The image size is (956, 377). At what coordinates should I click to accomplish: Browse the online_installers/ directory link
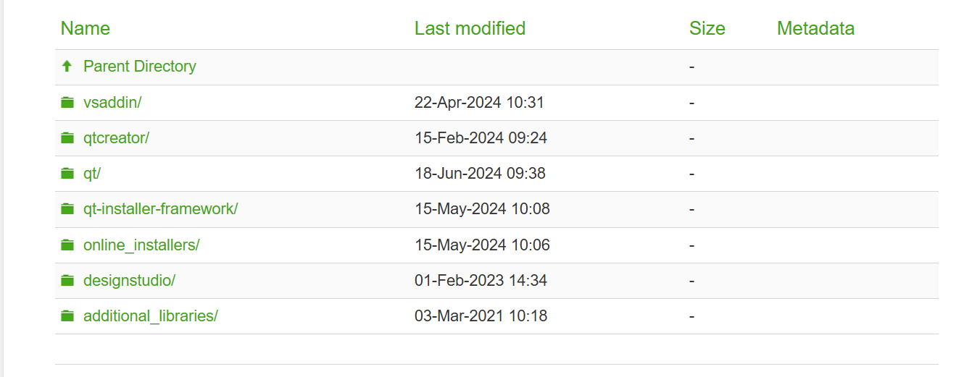point(141,245)
